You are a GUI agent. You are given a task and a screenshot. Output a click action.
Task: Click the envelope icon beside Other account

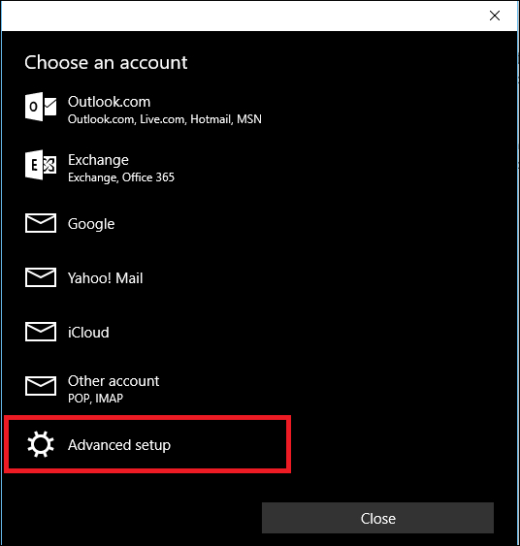[x=41, y=386]
